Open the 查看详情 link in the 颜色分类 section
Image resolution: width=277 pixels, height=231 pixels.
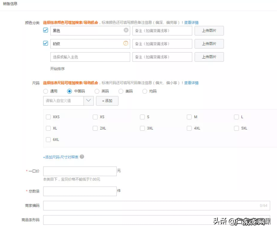coord(191,23)
